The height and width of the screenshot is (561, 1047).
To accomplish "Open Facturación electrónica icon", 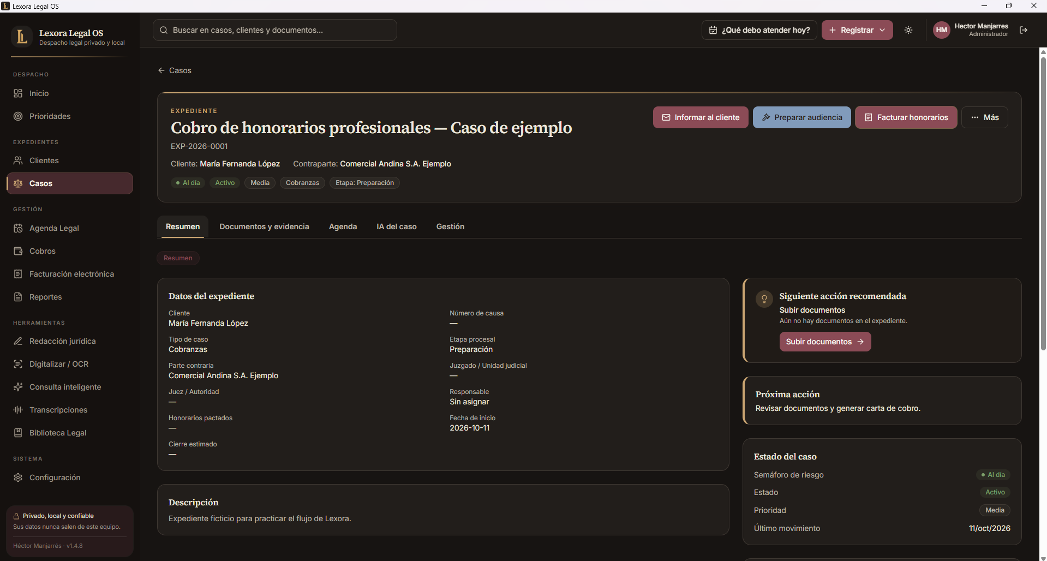I will click(x=18, y=274).
